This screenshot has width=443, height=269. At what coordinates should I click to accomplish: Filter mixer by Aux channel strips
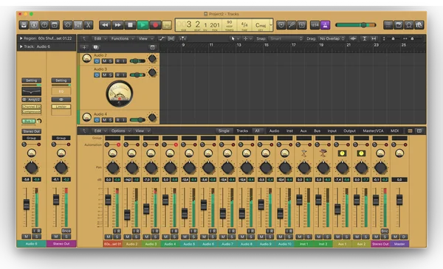[x=303, y=131]
